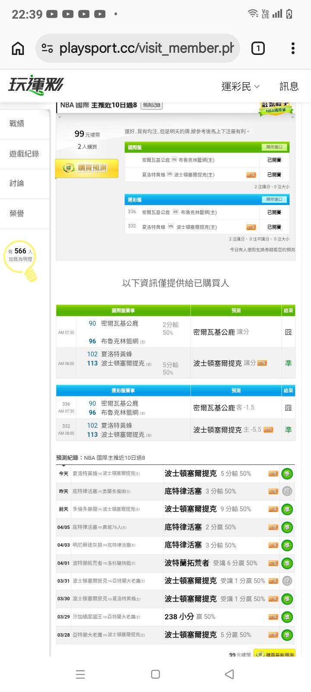The image size is (311, 692).
Task: Click 底特律活塞vs奧蘭多魔術 matchup in 昨天 row
Action: (x=102, y=491)
